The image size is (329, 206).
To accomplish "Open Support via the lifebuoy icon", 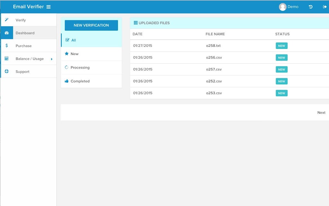I will pos(7,71).
